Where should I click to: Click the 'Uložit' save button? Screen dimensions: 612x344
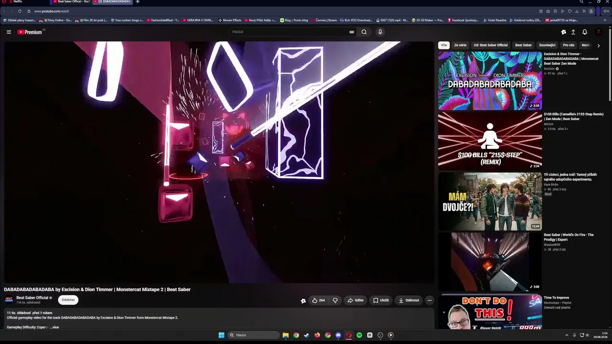381,300
